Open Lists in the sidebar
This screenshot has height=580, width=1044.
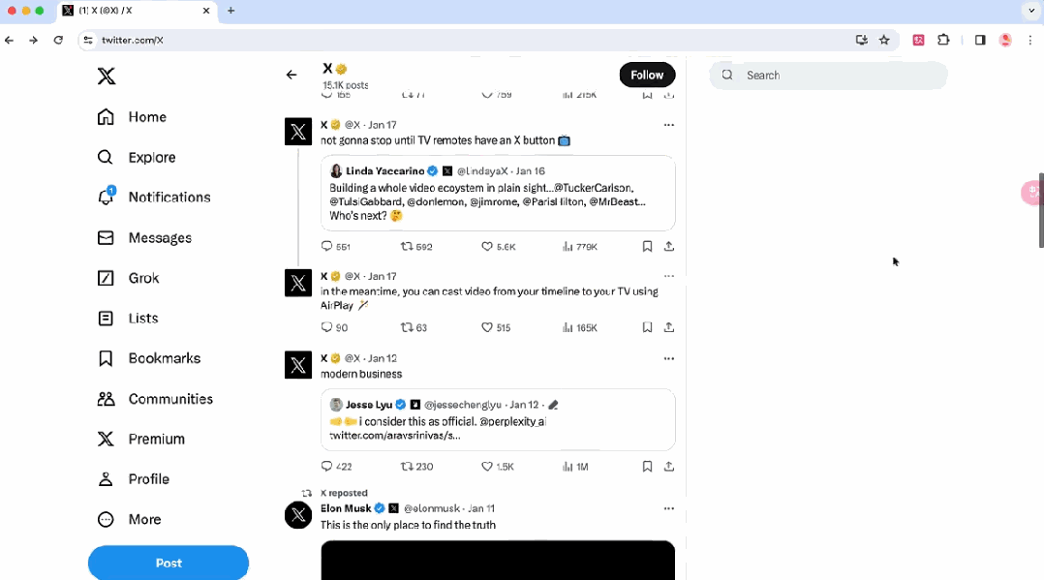pos(128,319)
